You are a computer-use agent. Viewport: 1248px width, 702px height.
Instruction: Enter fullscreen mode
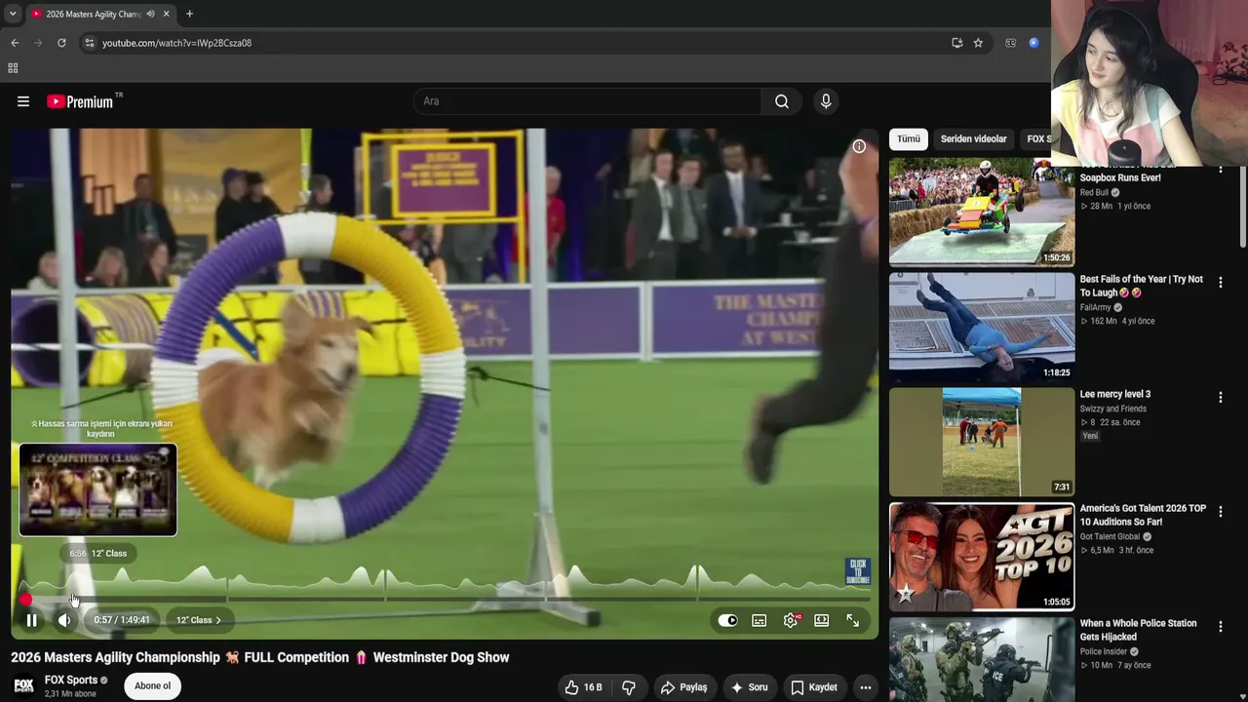tap(853, 620)
